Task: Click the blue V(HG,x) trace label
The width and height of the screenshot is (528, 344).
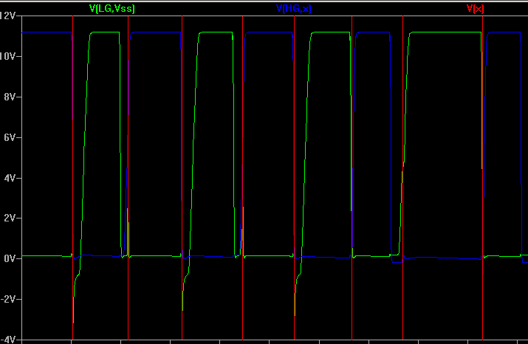Action: click(294, 9)
